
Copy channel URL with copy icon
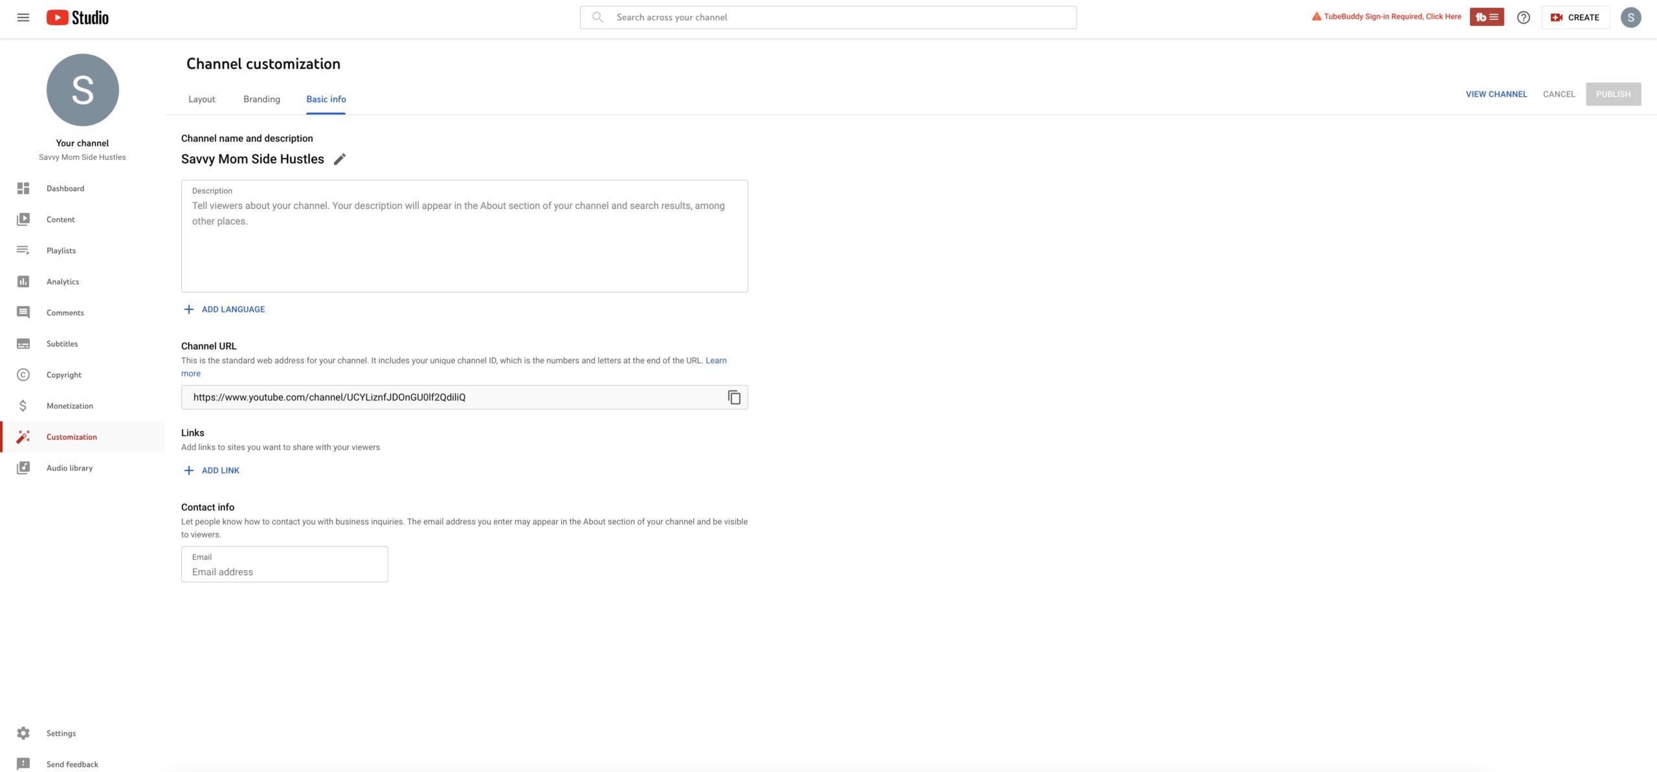coord(734,397)
